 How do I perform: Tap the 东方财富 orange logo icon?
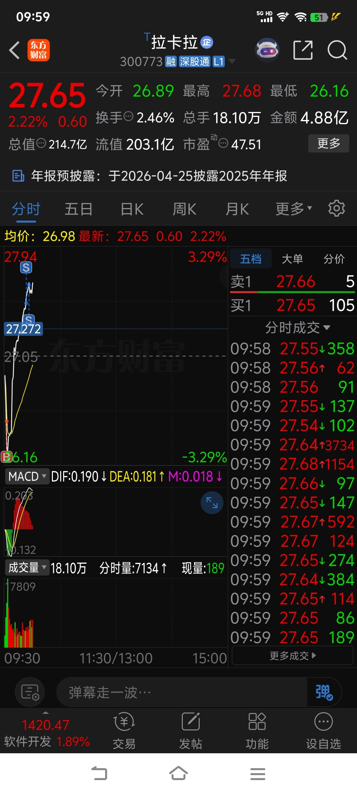(x=39, y=50)
